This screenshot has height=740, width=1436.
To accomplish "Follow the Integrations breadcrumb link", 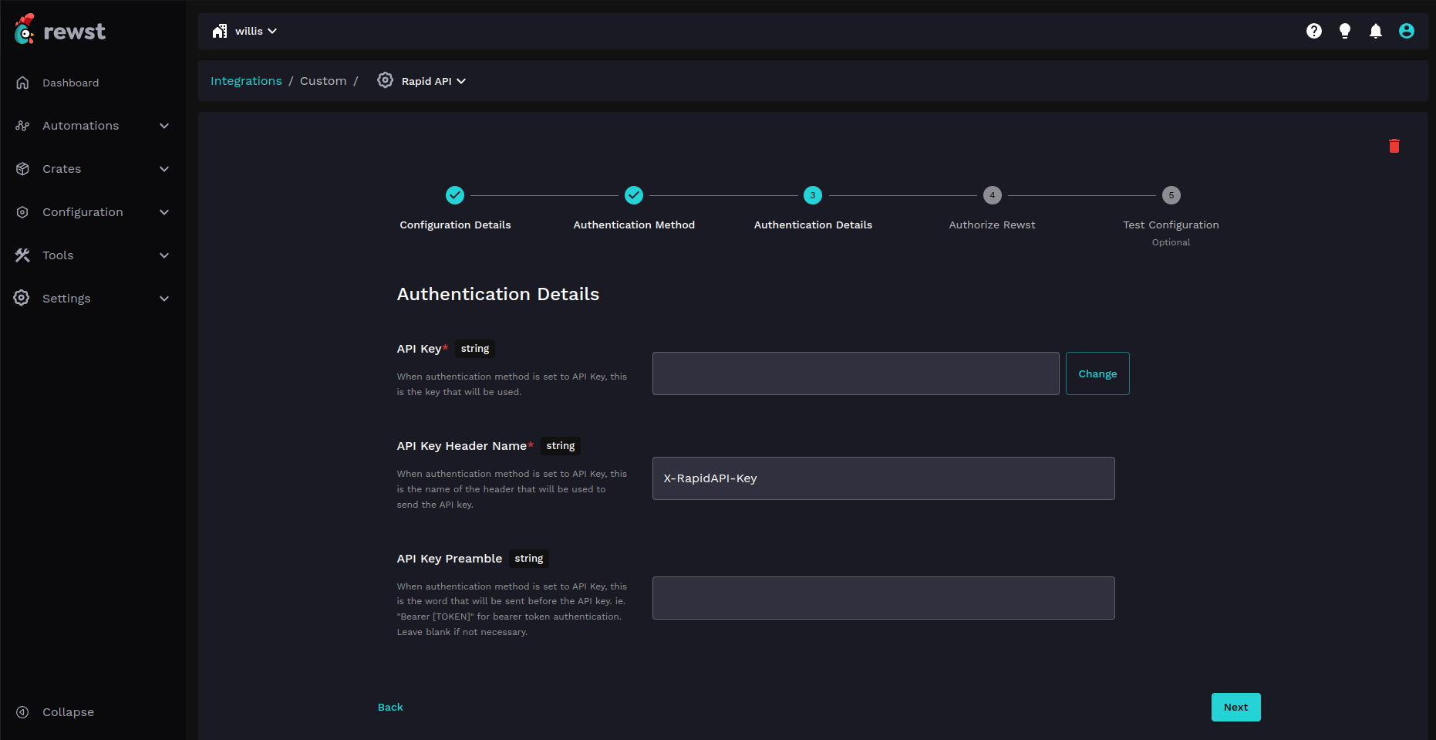I will point(246,81).
